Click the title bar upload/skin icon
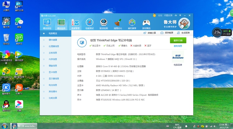 tap(176, 15)
